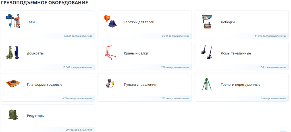Open the Краны и балки category
Viewport: 291px width, 132px height.
point(136,53)
